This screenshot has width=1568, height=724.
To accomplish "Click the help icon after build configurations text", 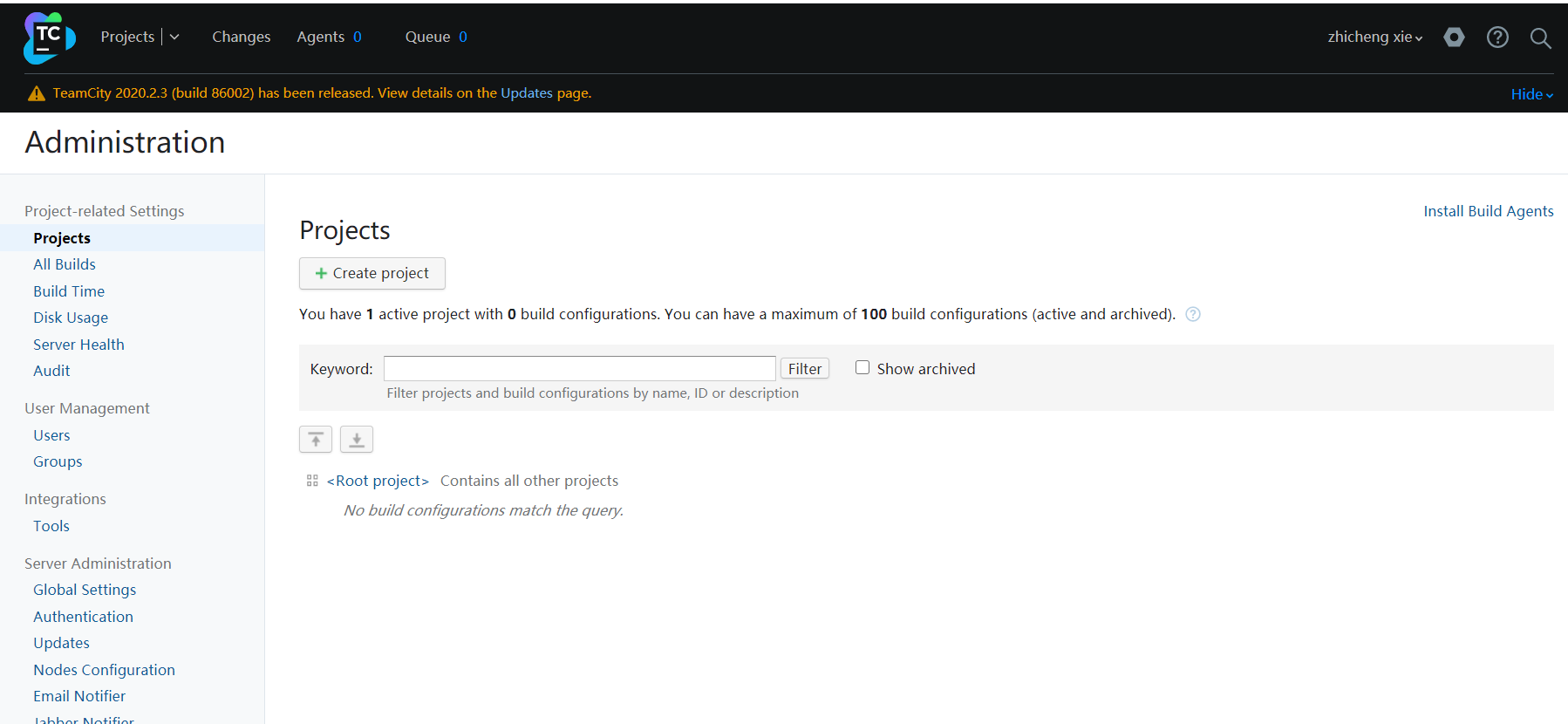I will (1193, 314).
